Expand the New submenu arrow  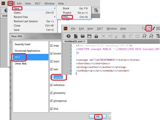pos(55,8)
